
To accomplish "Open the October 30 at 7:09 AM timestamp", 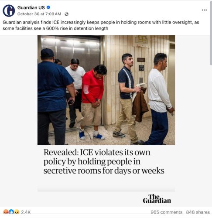I will pos(39,14).
